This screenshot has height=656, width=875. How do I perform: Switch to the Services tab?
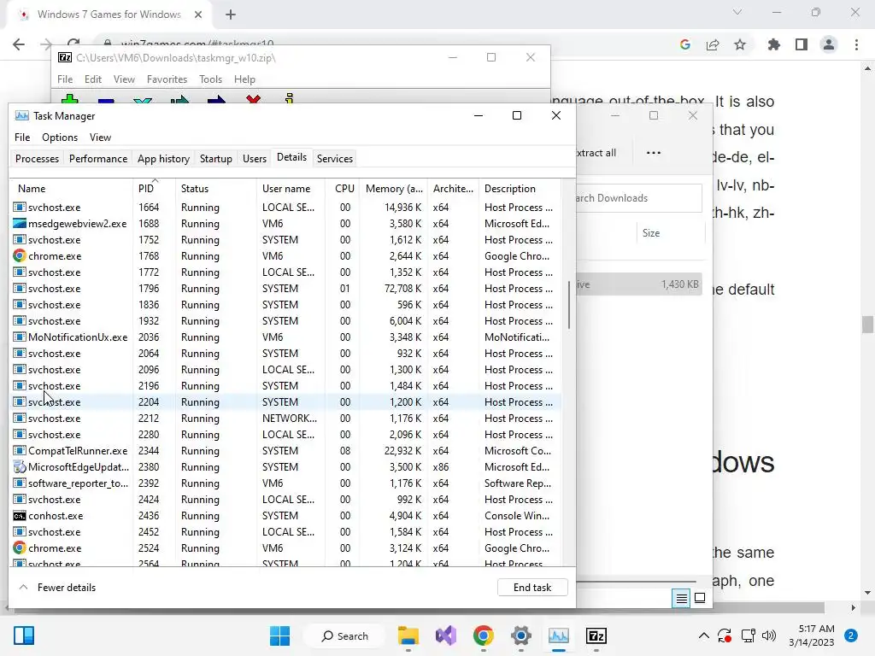335,158
